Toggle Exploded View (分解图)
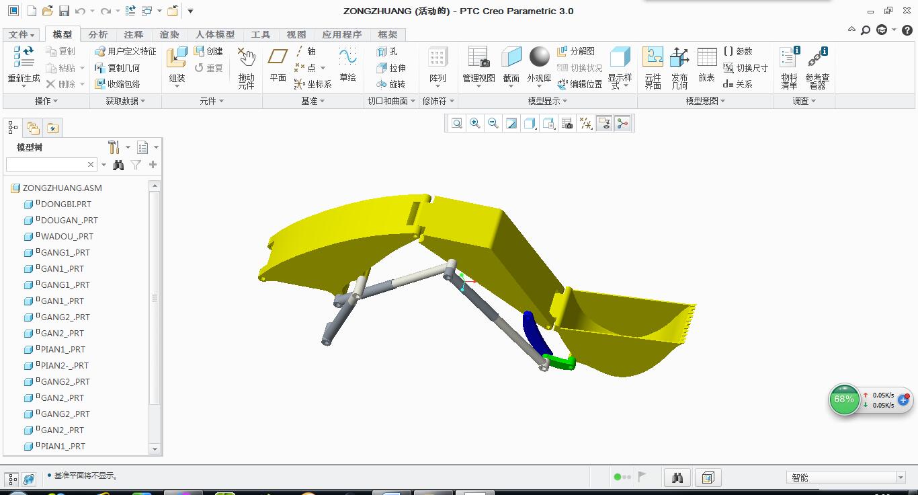 [x=576, y=51]
